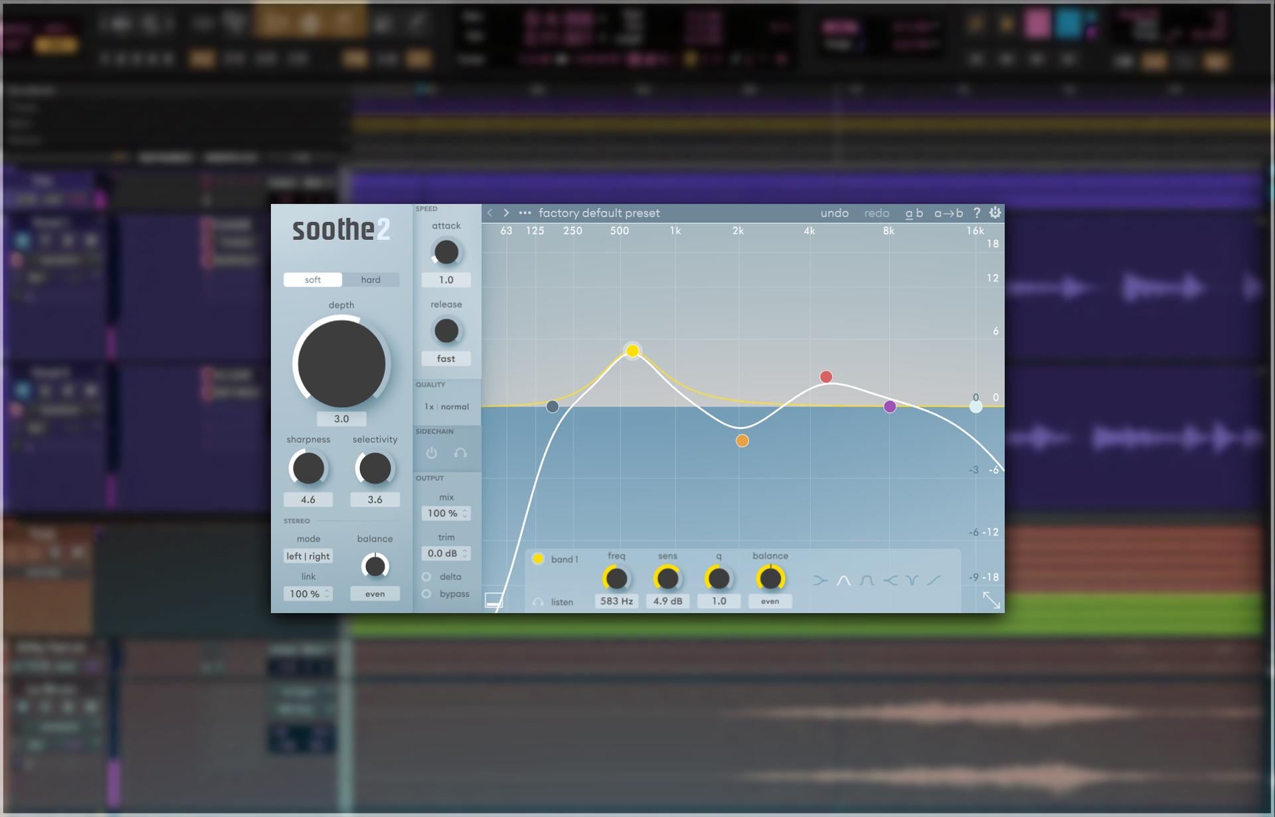Click the band freq knob
The image size is (1275, 817).
pos(616,579)
